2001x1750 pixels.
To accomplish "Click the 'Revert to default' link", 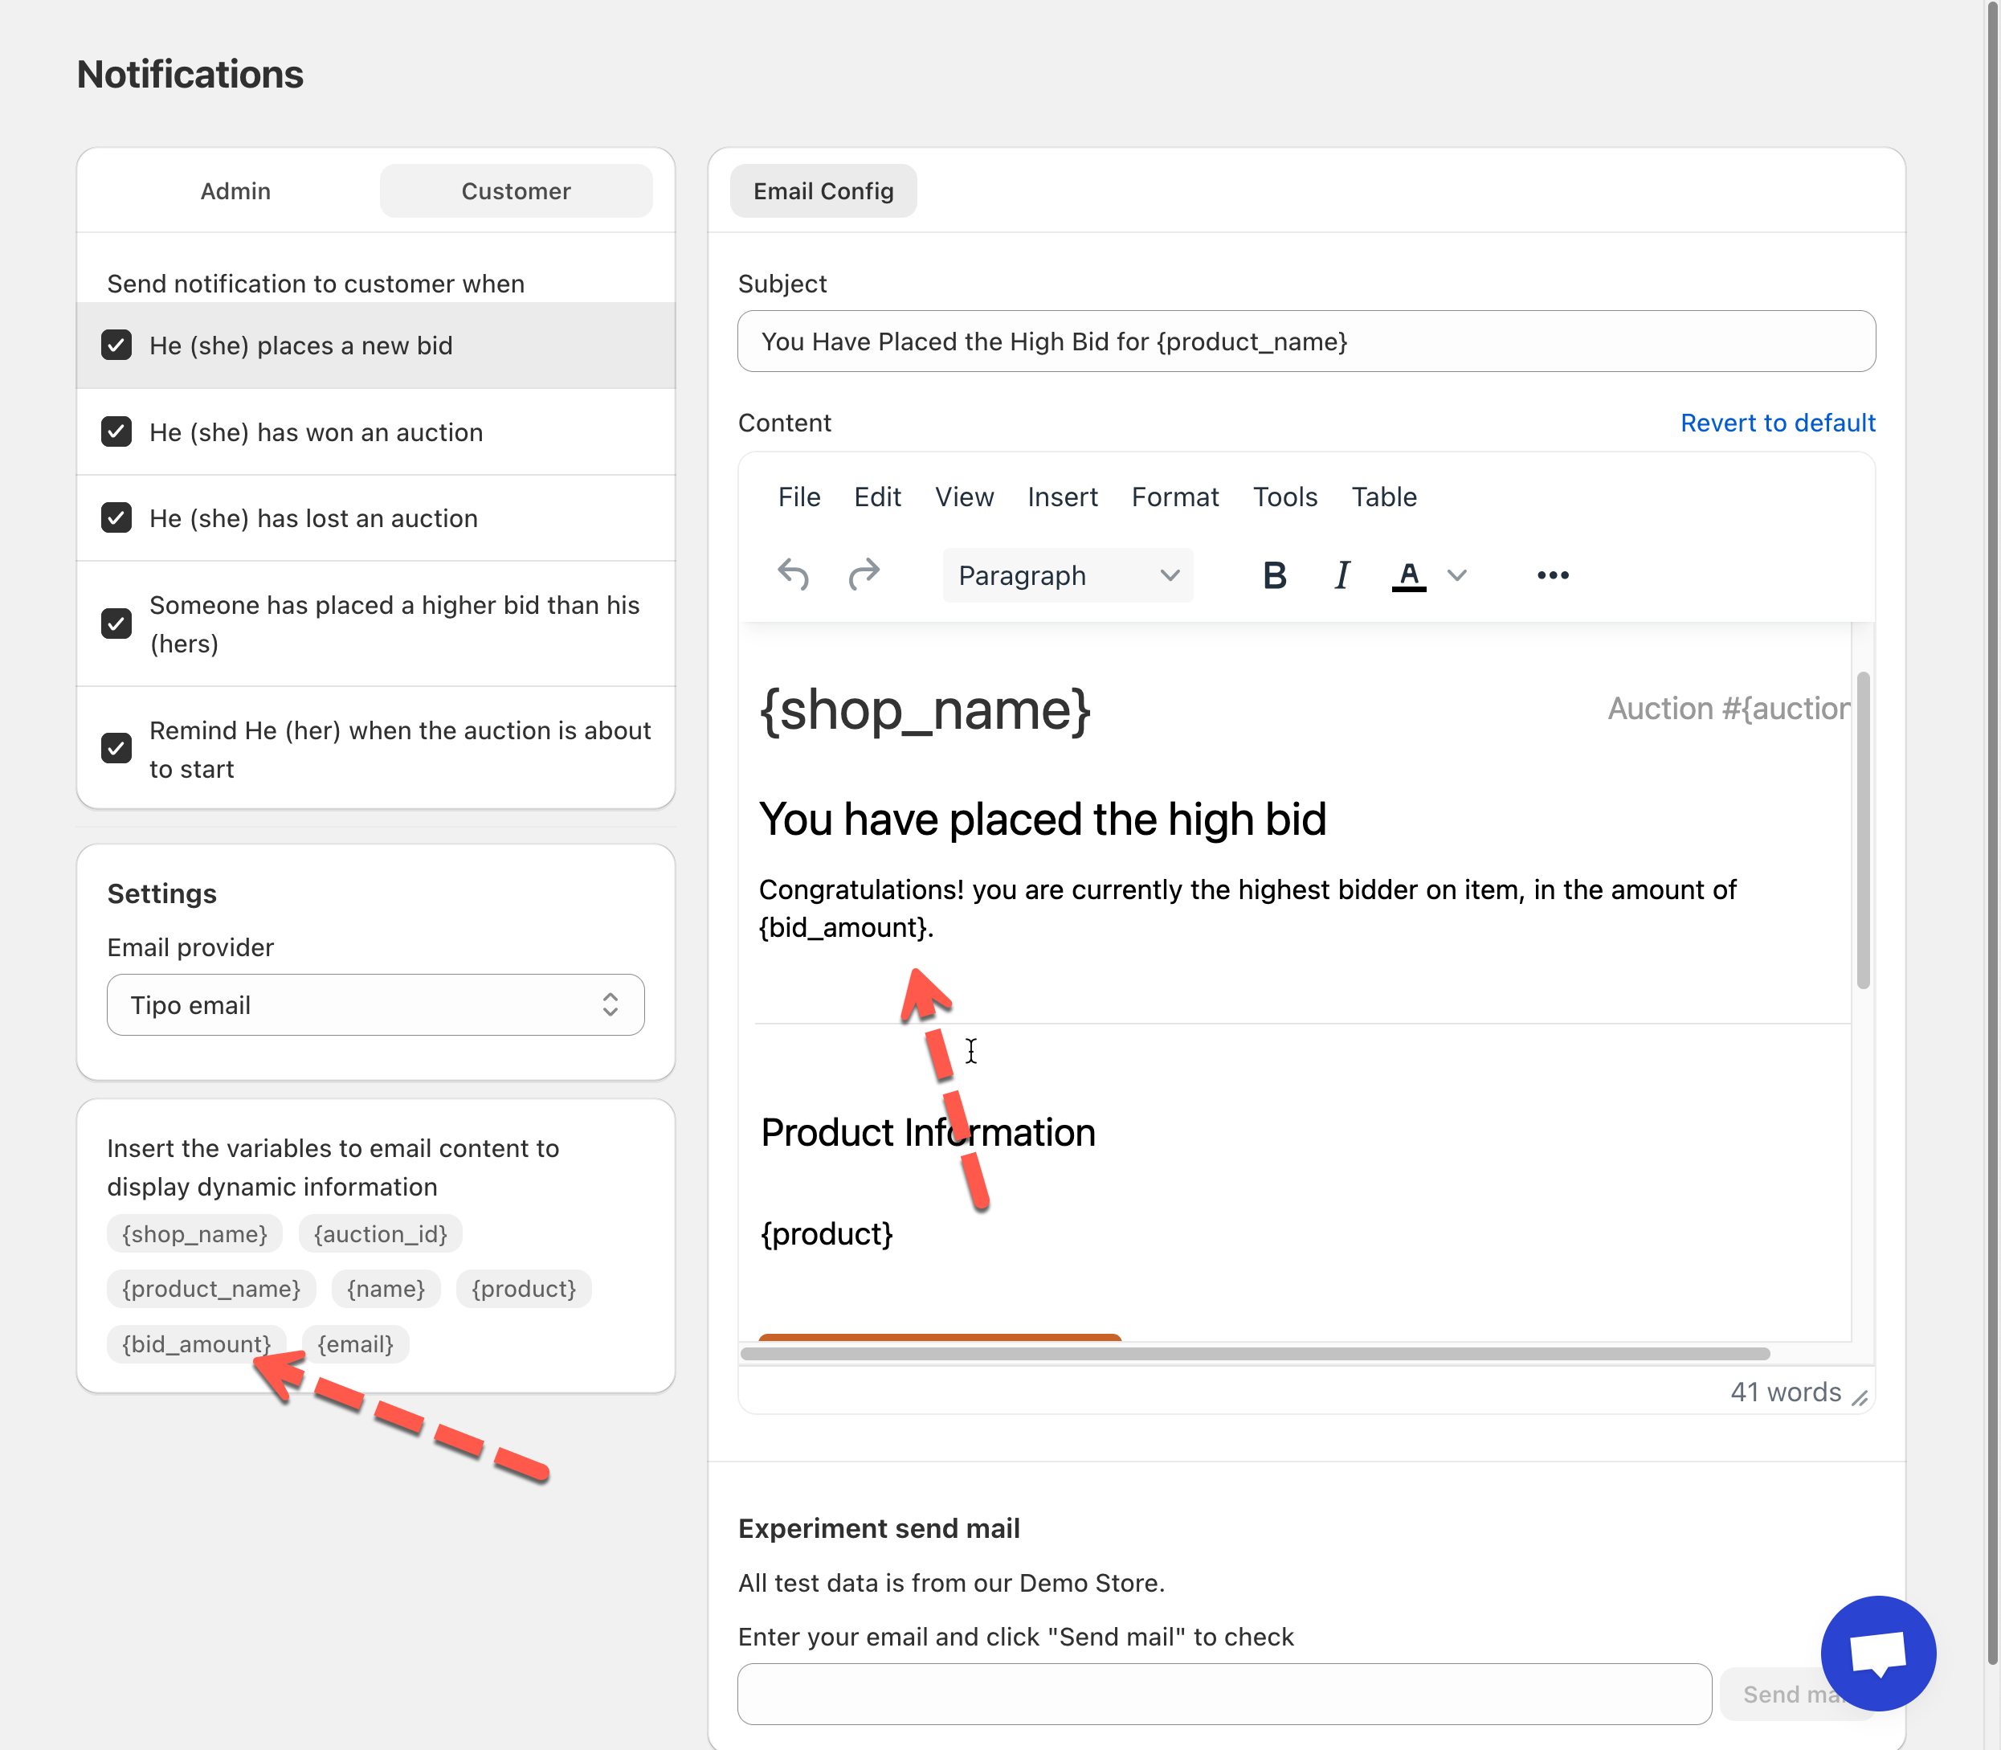I will [x=1777, y=423].
